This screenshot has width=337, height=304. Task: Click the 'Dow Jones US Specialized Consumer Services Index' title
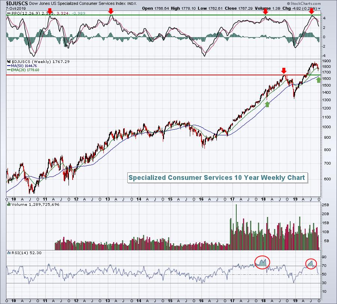(78, 3)
